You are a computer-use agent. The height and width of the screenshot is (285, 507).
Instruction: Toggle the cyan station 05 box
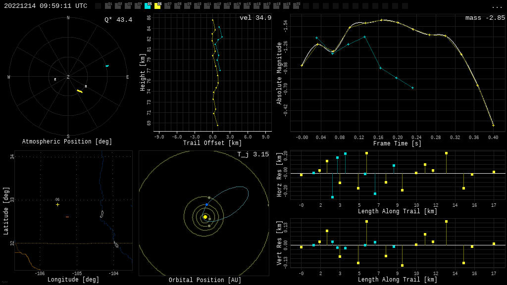point(148,6)
